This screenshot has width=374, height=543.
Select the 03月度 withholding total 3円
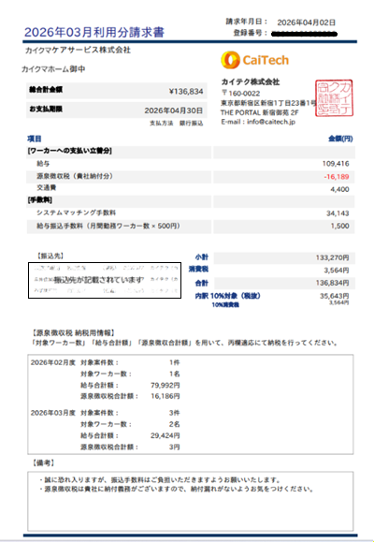(x=174, y=448)
